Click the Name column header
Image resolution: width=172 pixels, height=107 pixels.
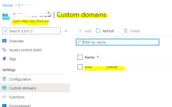coord(90,57)
